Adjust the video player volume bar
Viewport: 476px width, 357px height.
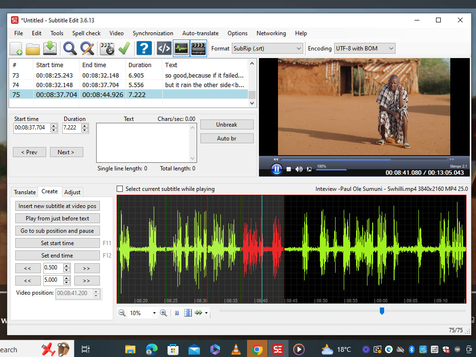pos(331,170)
